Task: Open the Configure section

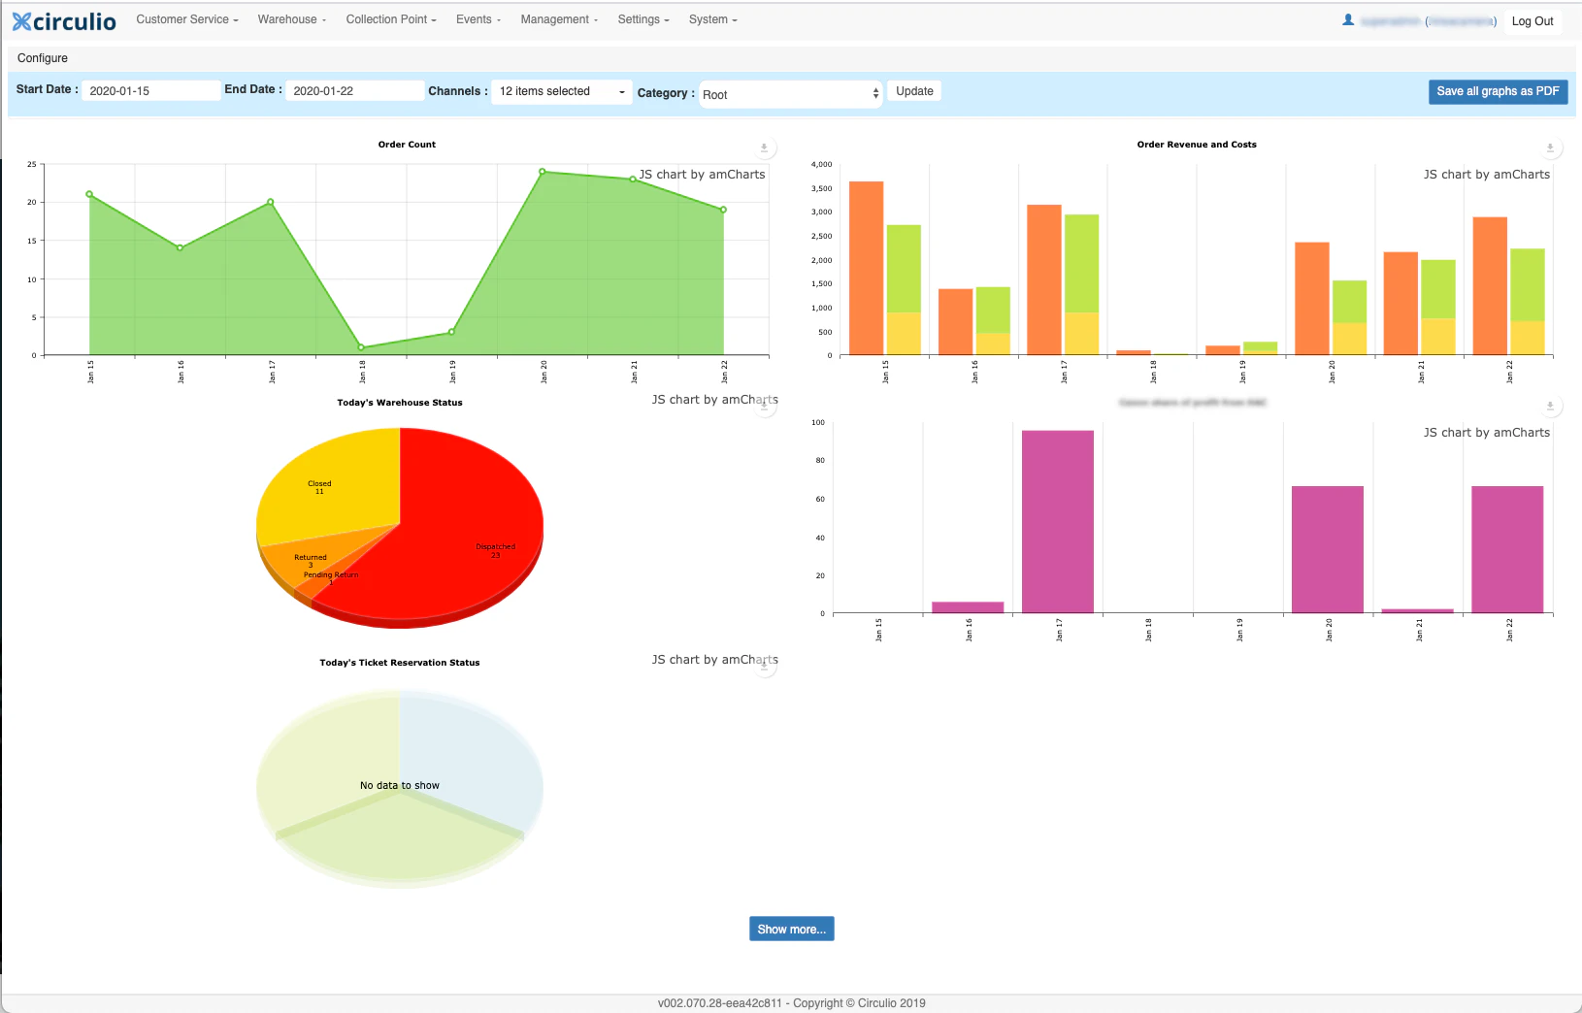Action: pos(41,57)
